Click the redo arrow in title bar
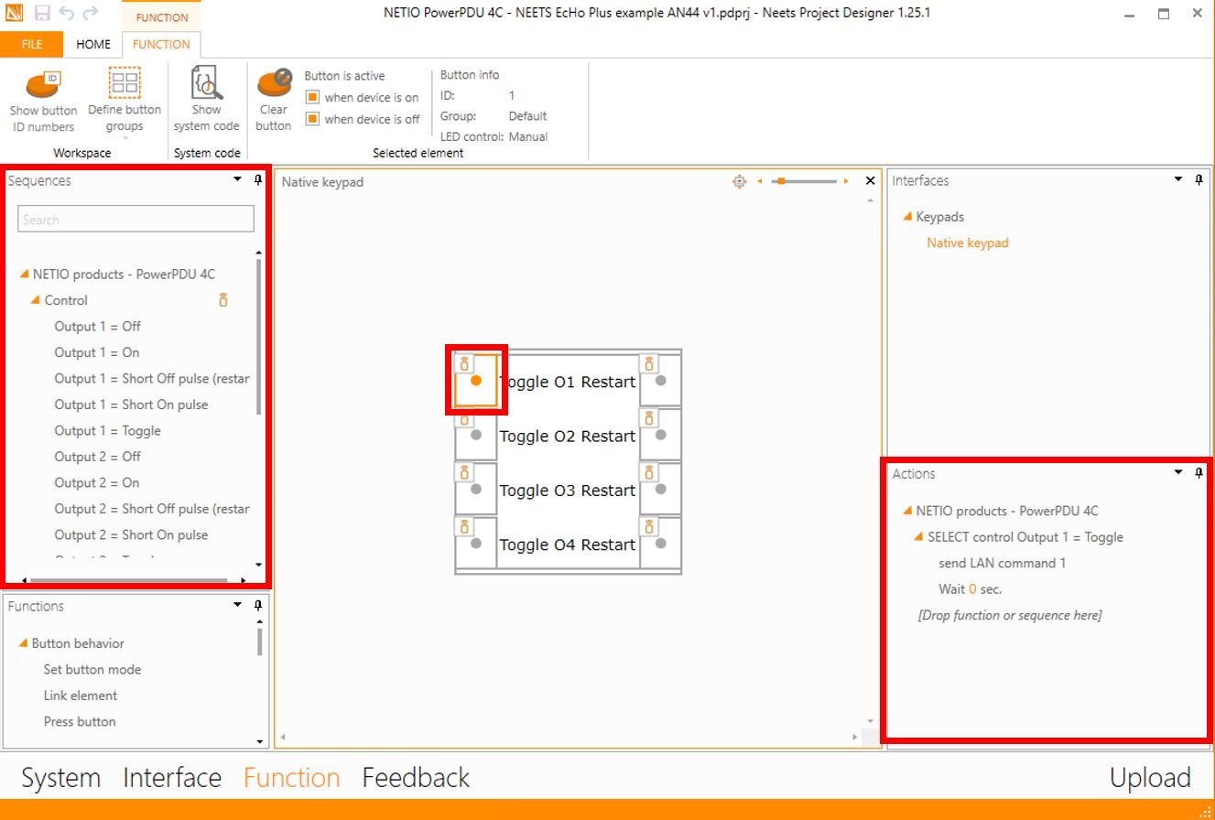Screen dimensions: 1215x820 coord(90,13)
